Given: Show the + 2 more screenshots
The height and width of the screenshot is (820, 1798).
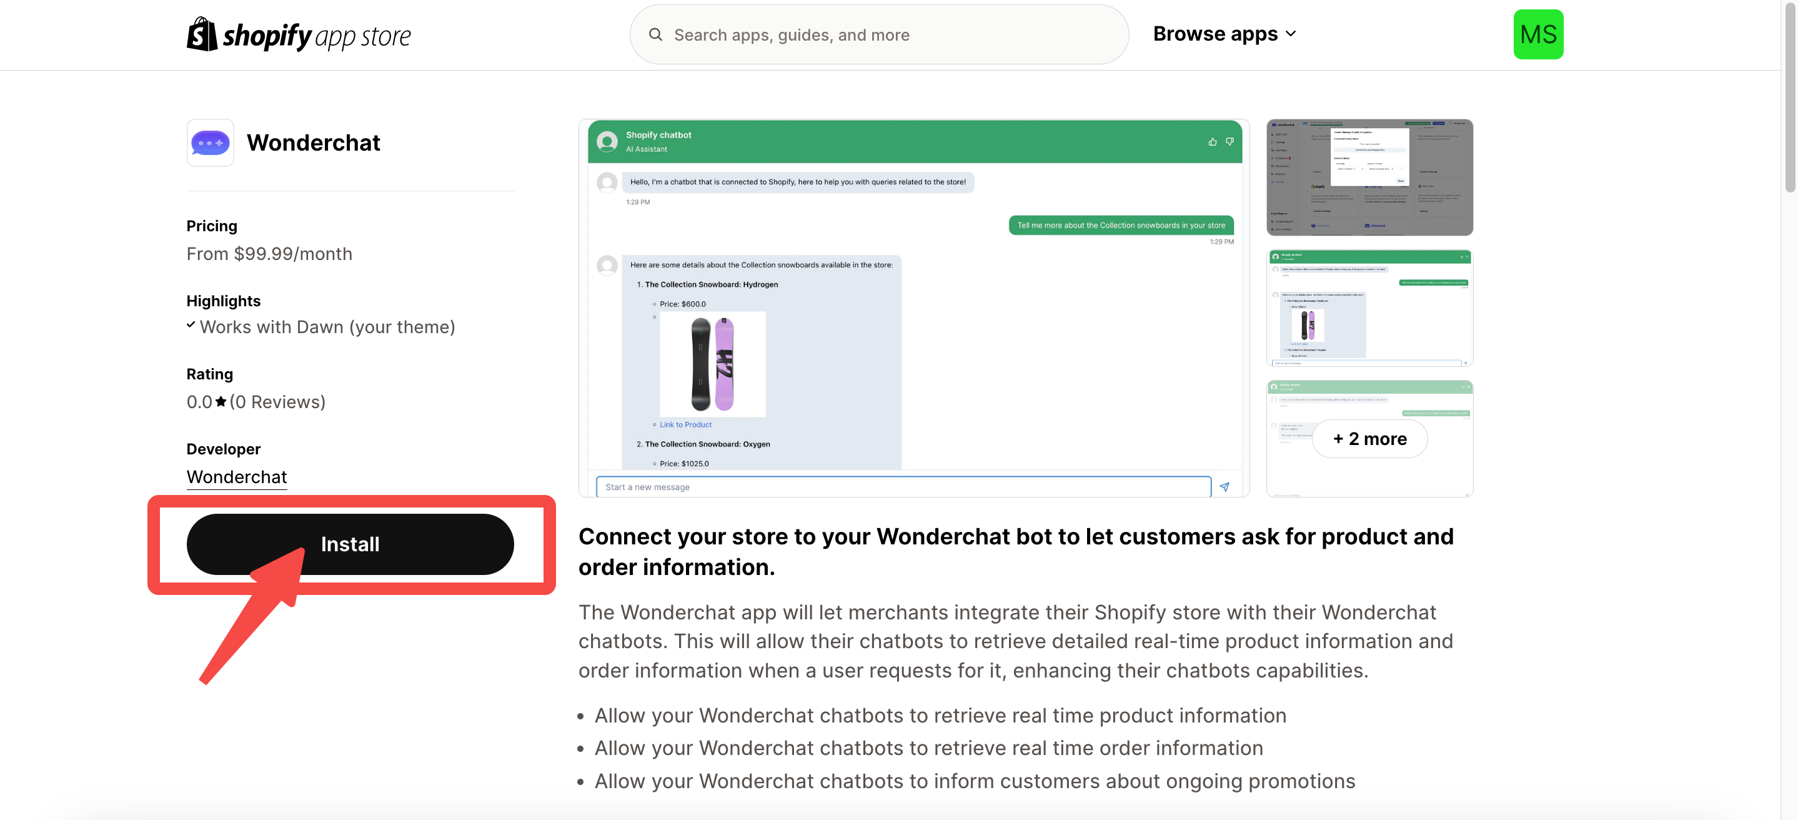Looking at the screenshot, I should pyautogui.click(x=1369, y=439).
